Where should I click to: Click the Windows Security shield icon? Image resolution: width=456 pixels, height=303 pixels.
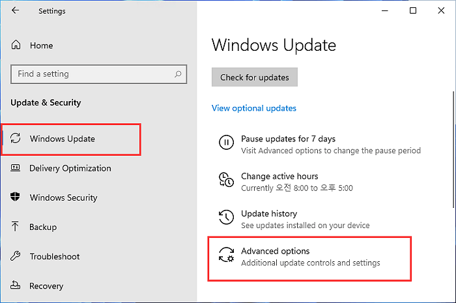[16, 197]
